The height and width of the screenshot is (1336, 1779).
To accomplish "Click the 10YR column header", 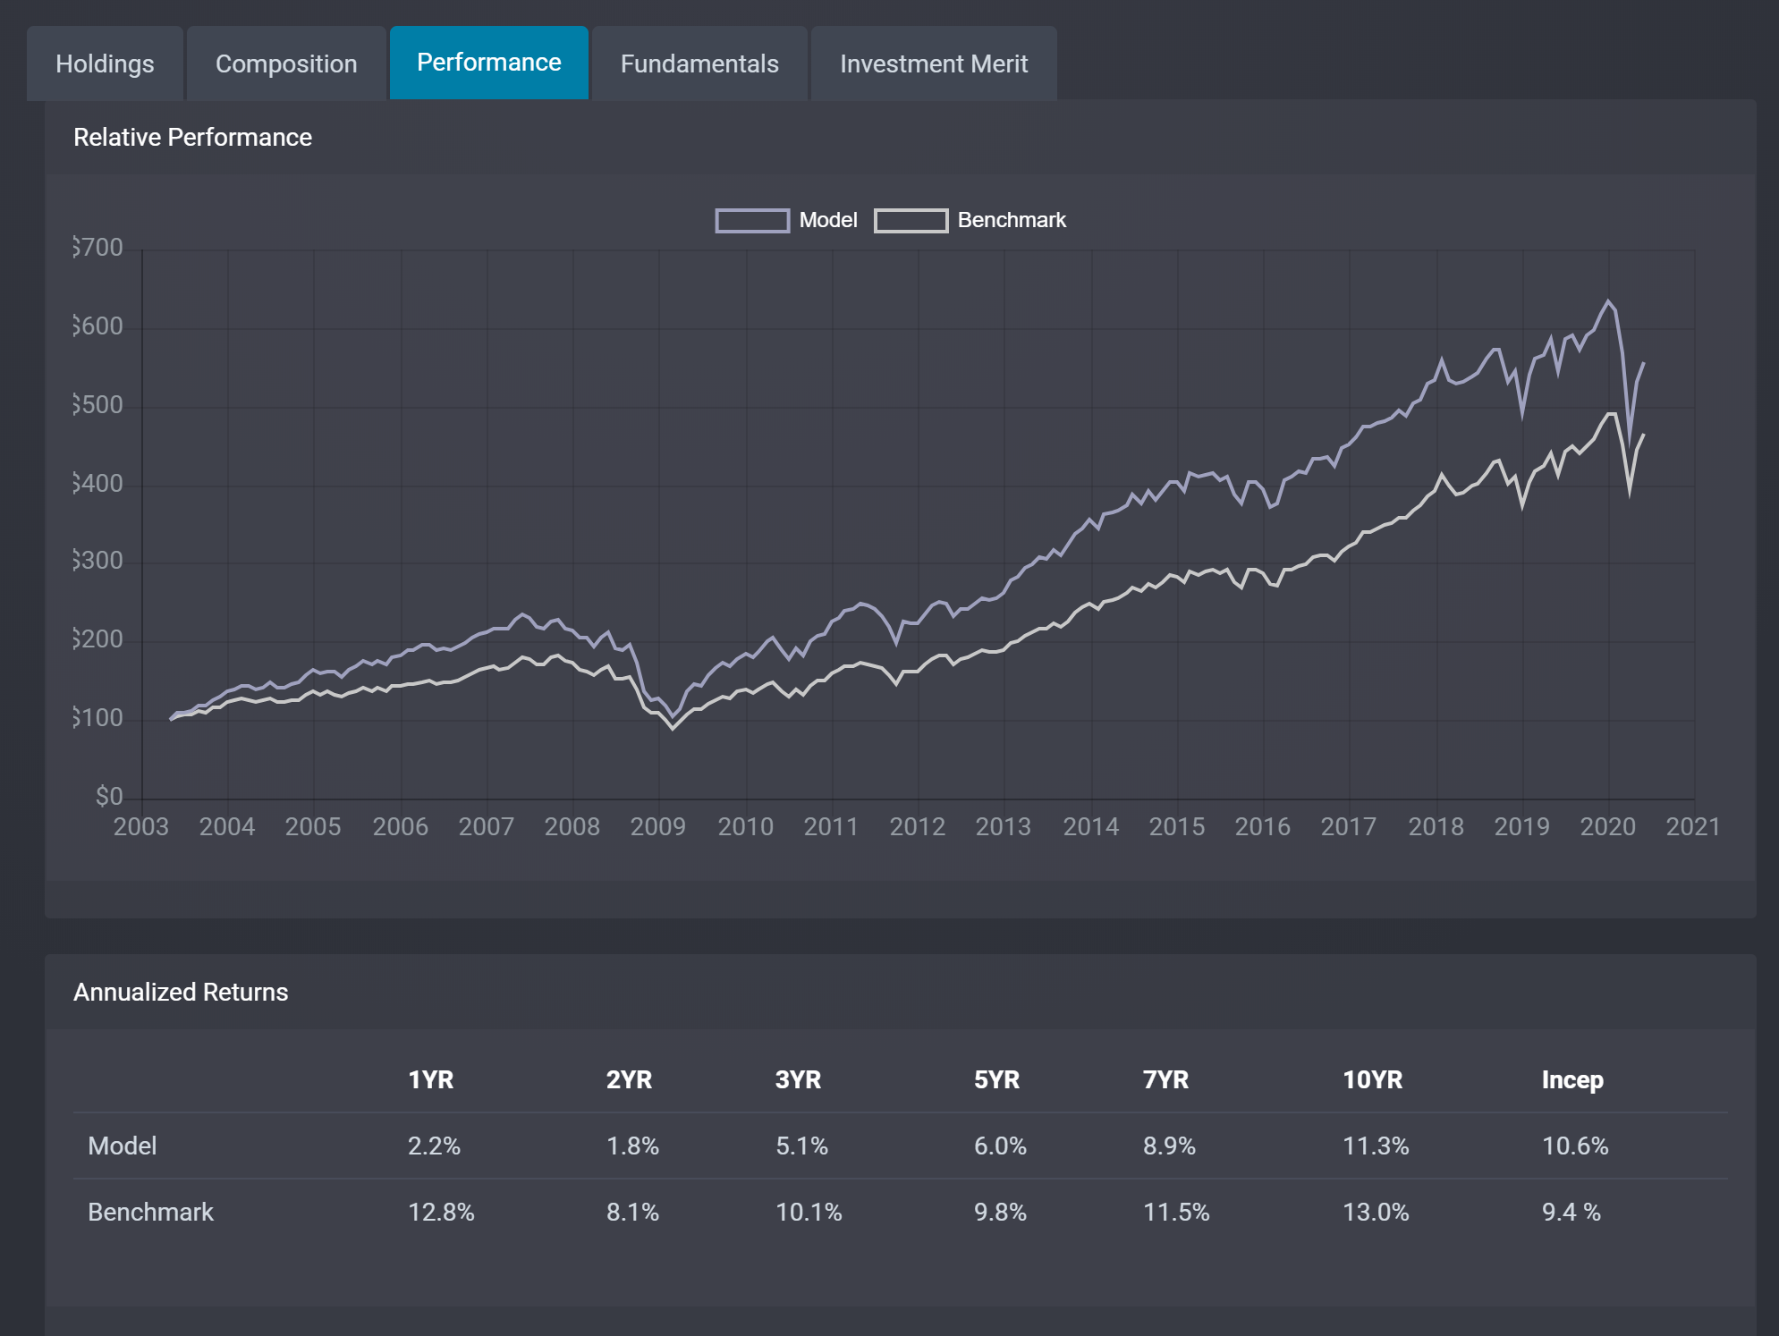I will tap(1372, 1079).
